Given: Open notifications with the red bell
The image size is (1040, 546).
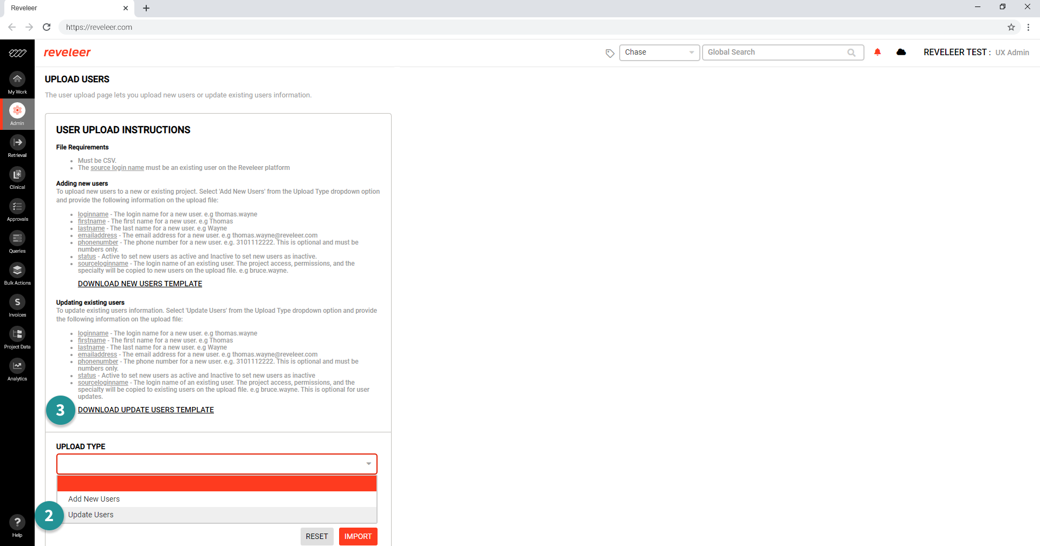Looking at the screenshot, I should tap(877, 52).
